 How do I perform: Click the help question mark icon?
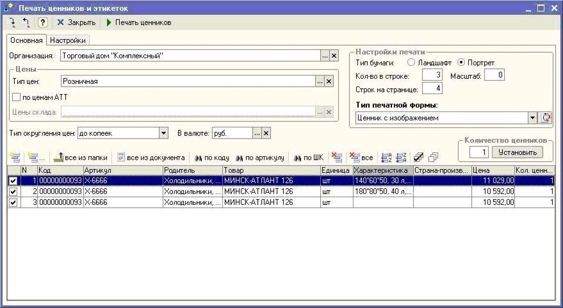point(42,22)
